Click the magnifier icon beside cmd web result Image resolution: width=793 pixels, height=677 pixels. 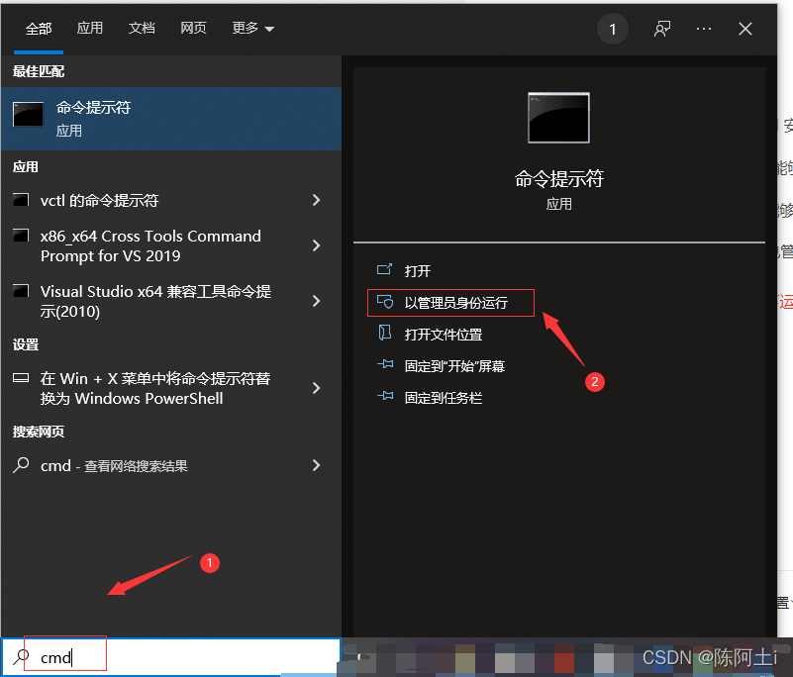[x=21, y=464]
